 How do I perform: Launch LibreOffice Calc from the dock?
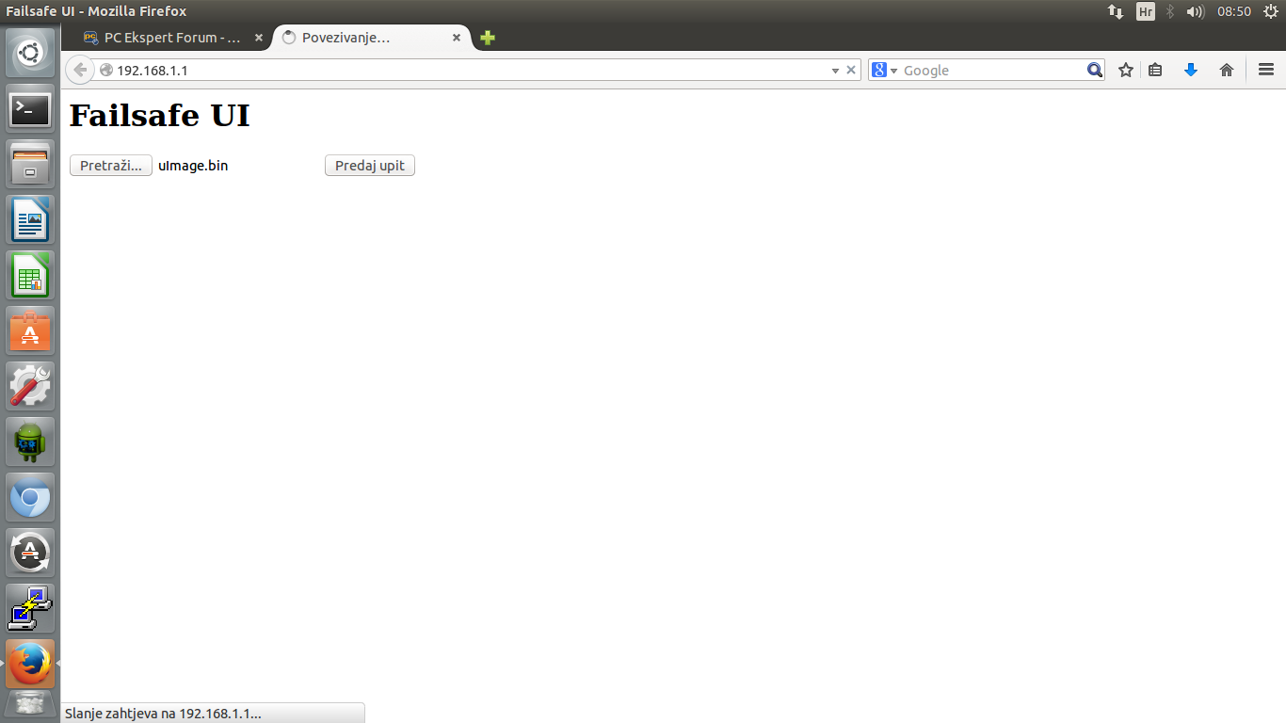pos(30,275)
